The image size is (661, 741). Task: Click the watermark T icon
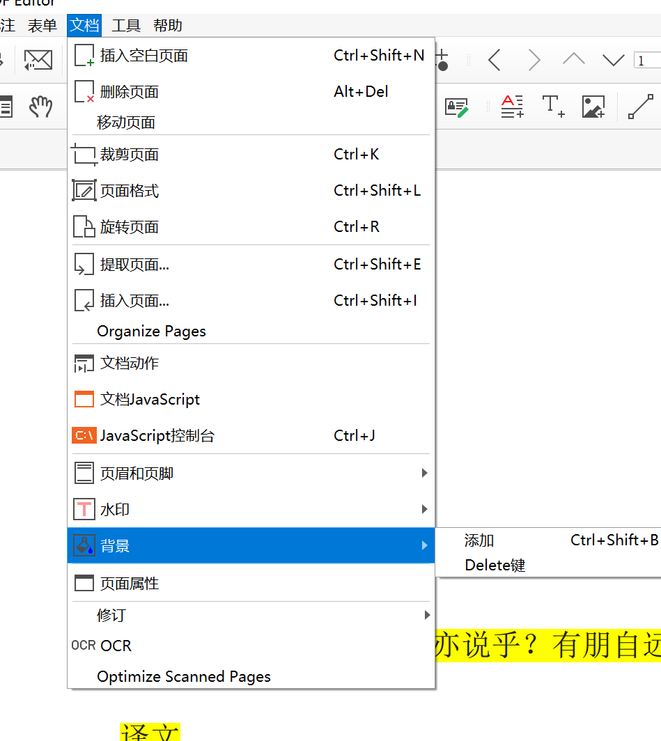[x=84, y=510]
